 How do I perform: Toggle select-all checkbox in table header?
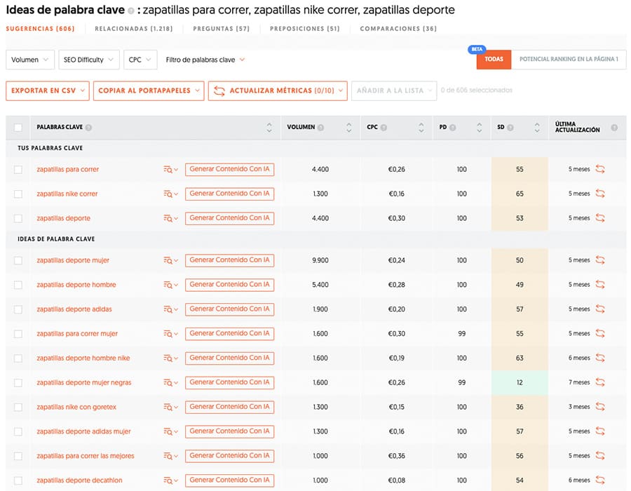(x=18, y=128)
